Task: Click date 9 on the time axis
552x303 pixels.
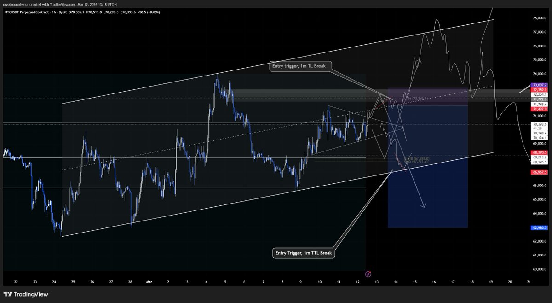Action: coord(300,281)
